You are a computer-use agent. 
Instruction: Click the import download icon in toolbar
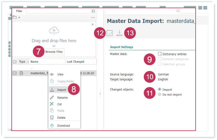coord(119,33)
